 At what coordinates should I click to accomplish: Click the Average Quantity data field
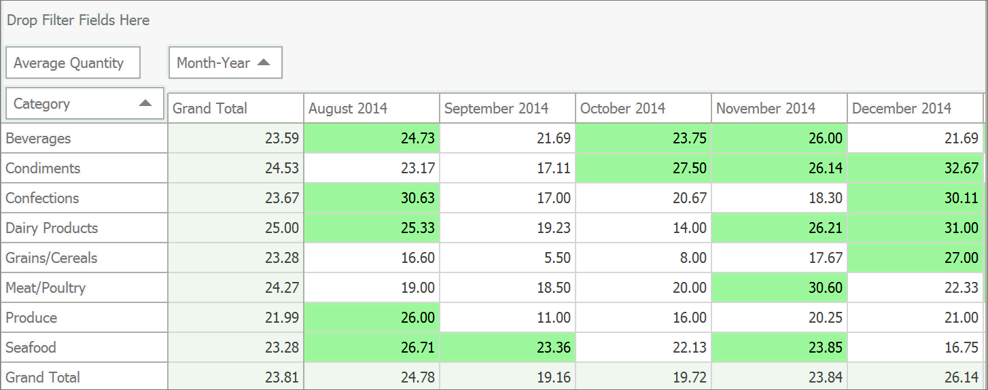[x=73, y=63]
